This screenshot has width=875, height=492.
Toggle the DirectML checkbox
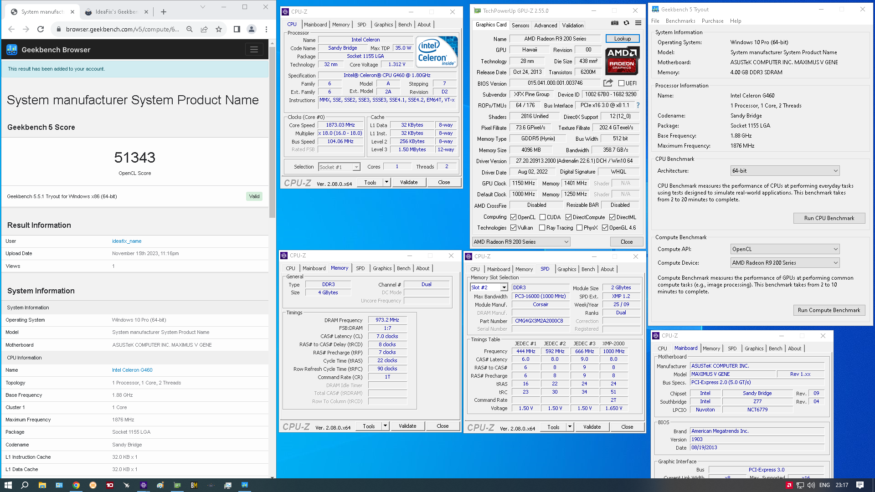pyautogui.click(x=612, y=217)
